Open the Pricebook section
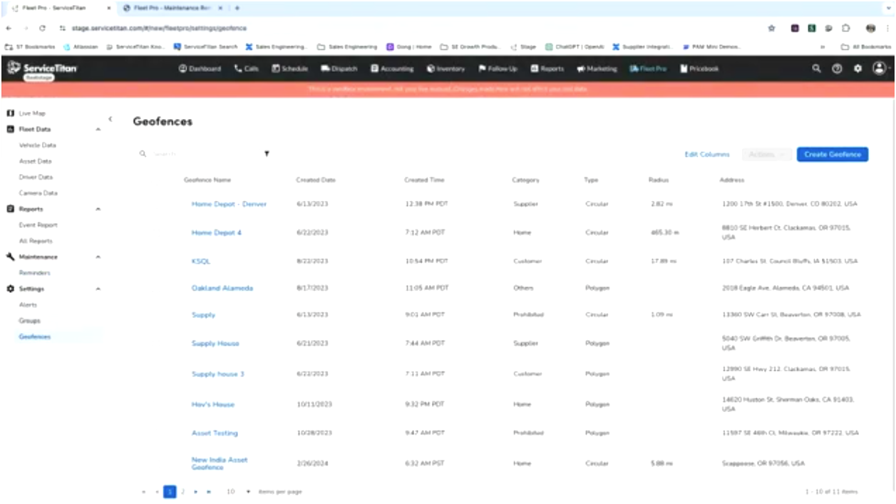This screenshot has height=504, width=896. tap(699, 69)
